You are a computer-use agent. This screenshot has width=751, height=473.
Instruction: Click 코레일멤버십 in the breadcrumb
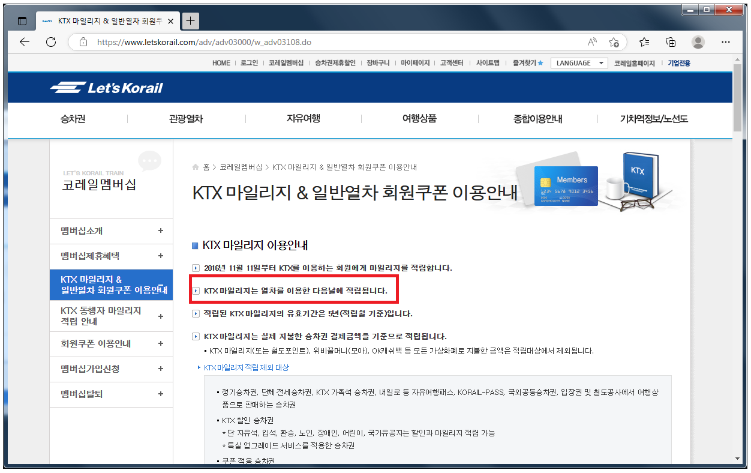coord(241,167)
